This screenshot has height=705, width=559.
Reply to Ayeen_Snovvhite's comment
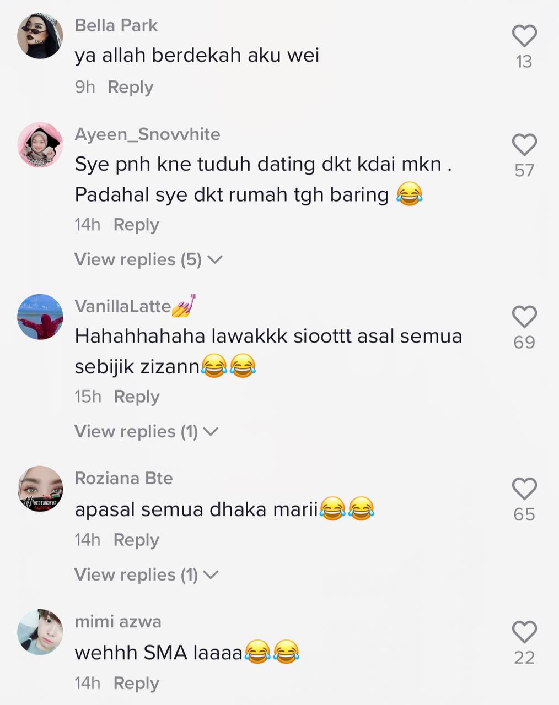pyautogui.click(x=136, y=225)
